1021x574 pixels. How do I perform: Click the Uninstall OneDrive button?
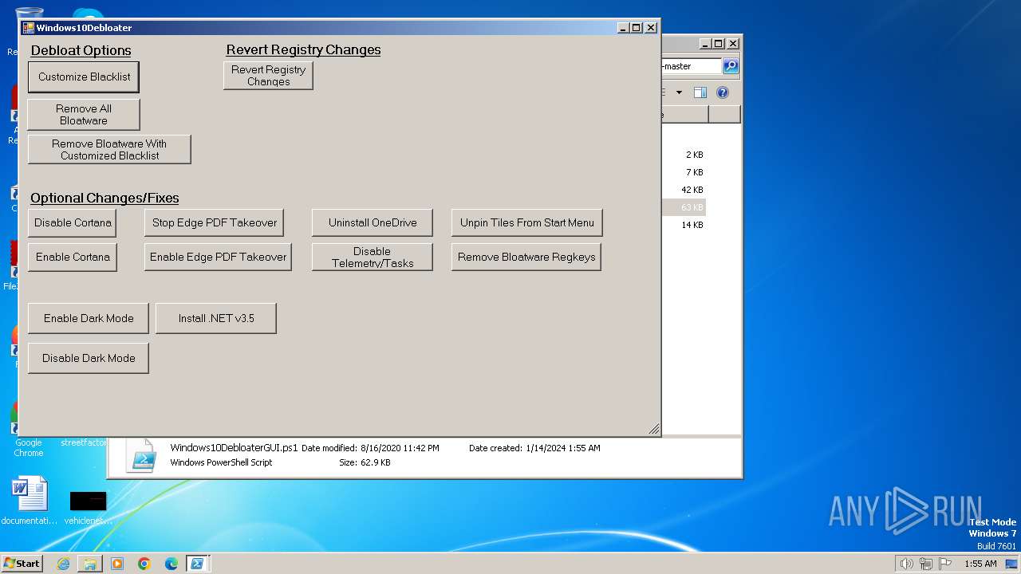click(x=373, y=222)
